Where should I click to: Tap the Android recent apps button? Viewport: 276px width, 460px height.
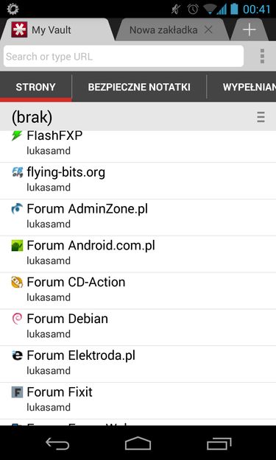click(219, 444)
